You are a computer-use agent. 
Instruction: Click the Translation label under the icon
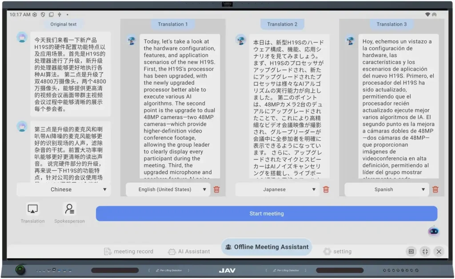(32, 221)
